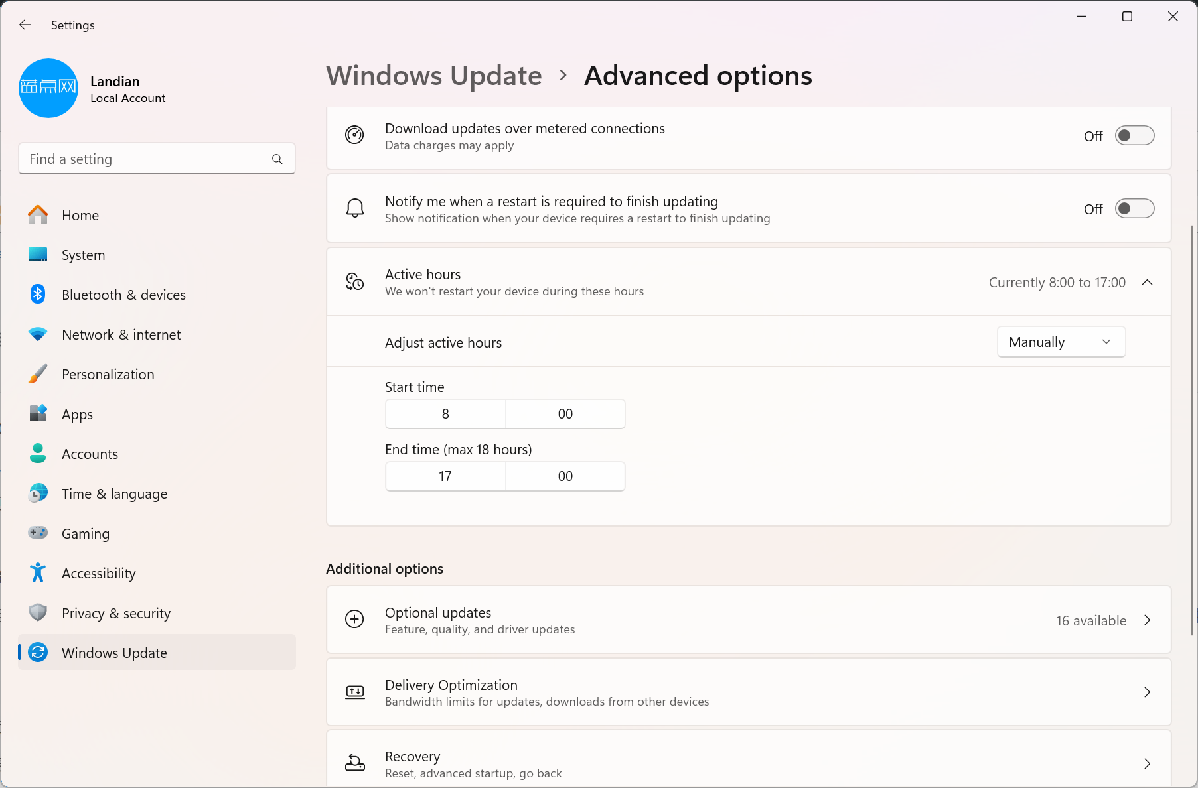This screenshot has width=1198, height=788.
Task: Click Additional options heading
Action: tap(384, 568)
